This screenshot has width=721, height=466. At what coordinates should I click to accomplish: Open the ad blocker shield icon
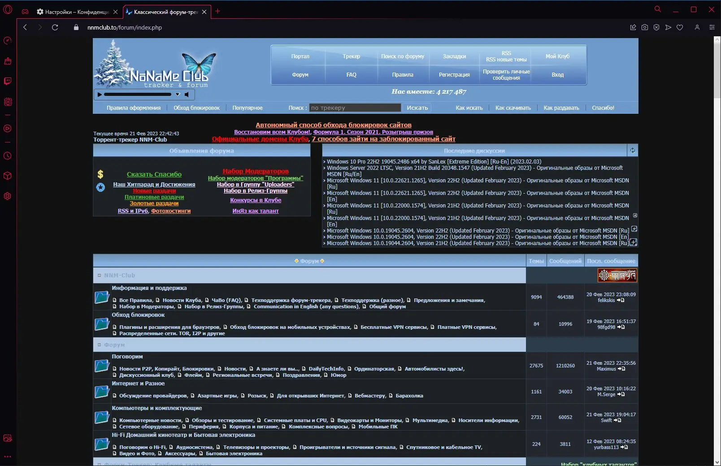click(656, 27)
